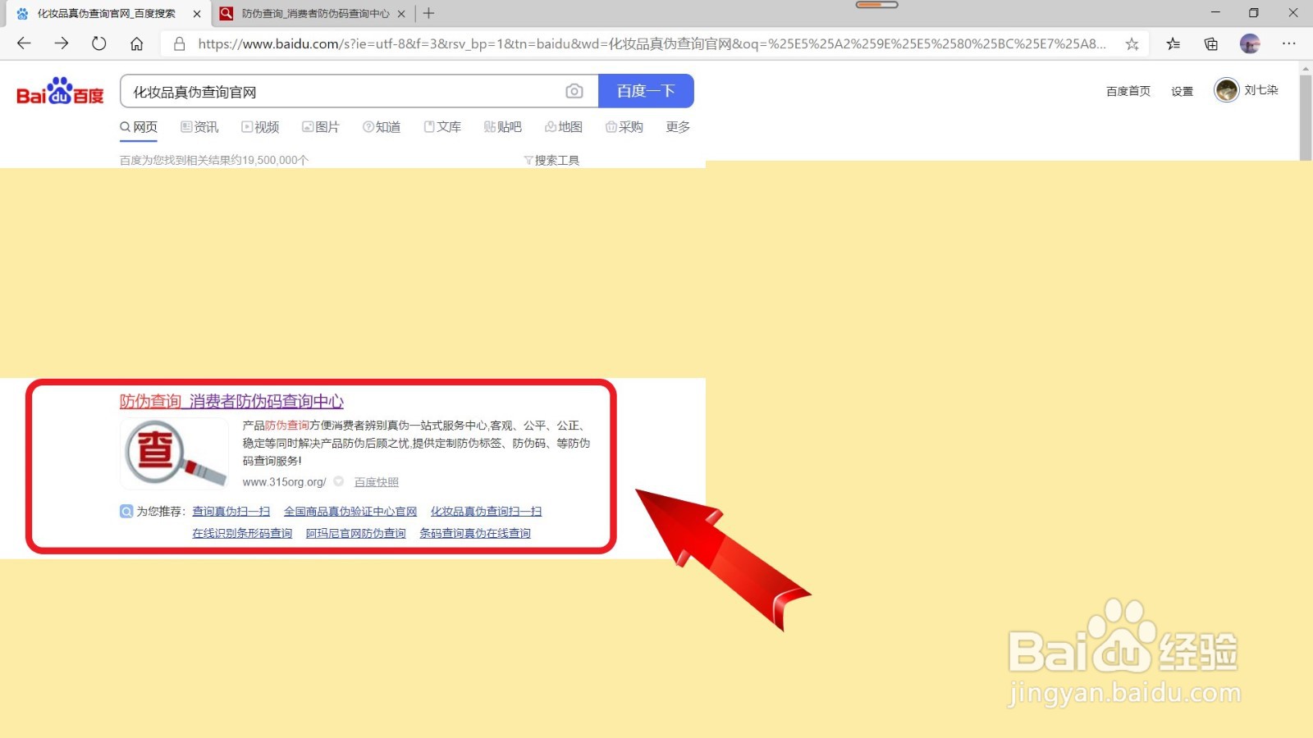Close the Baidu search tab
The height and width of the screenshot is (738, 1313).
pos(197,14)
